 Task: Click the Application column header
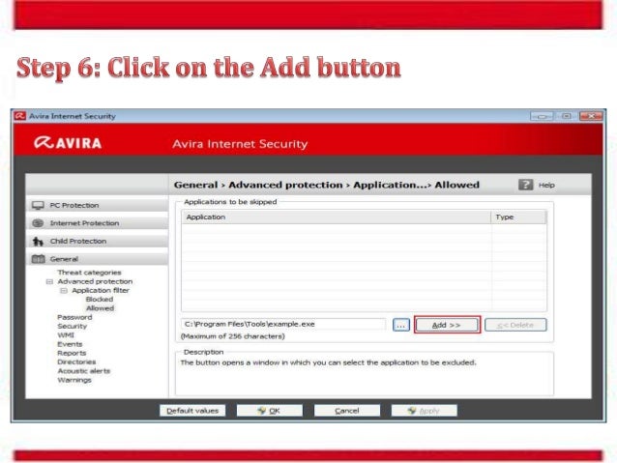coord(336,217)
